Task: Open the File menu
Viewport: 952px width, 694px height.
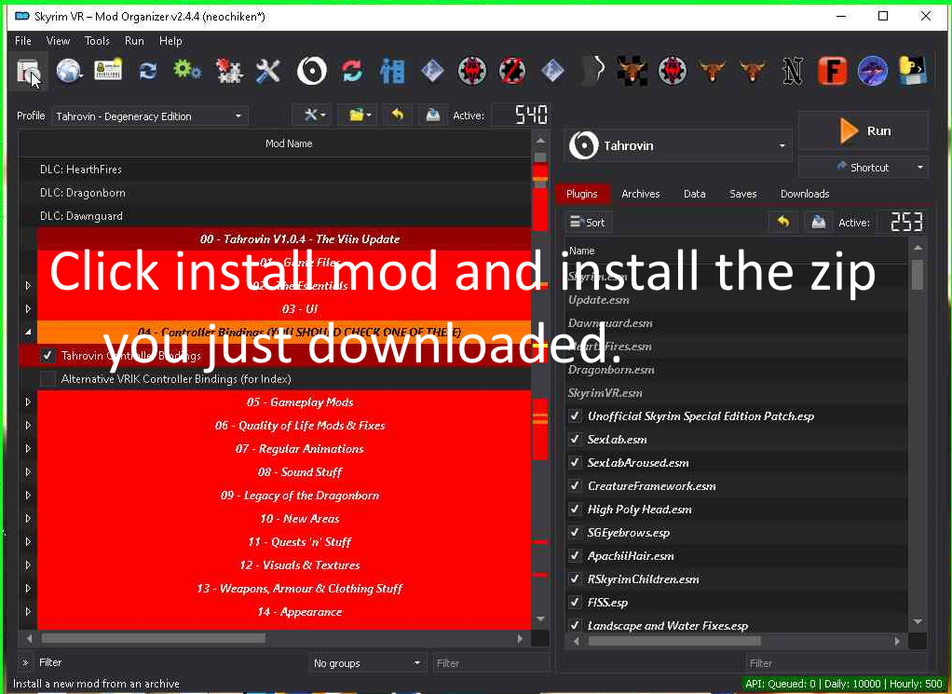Action: click(23, 41)
